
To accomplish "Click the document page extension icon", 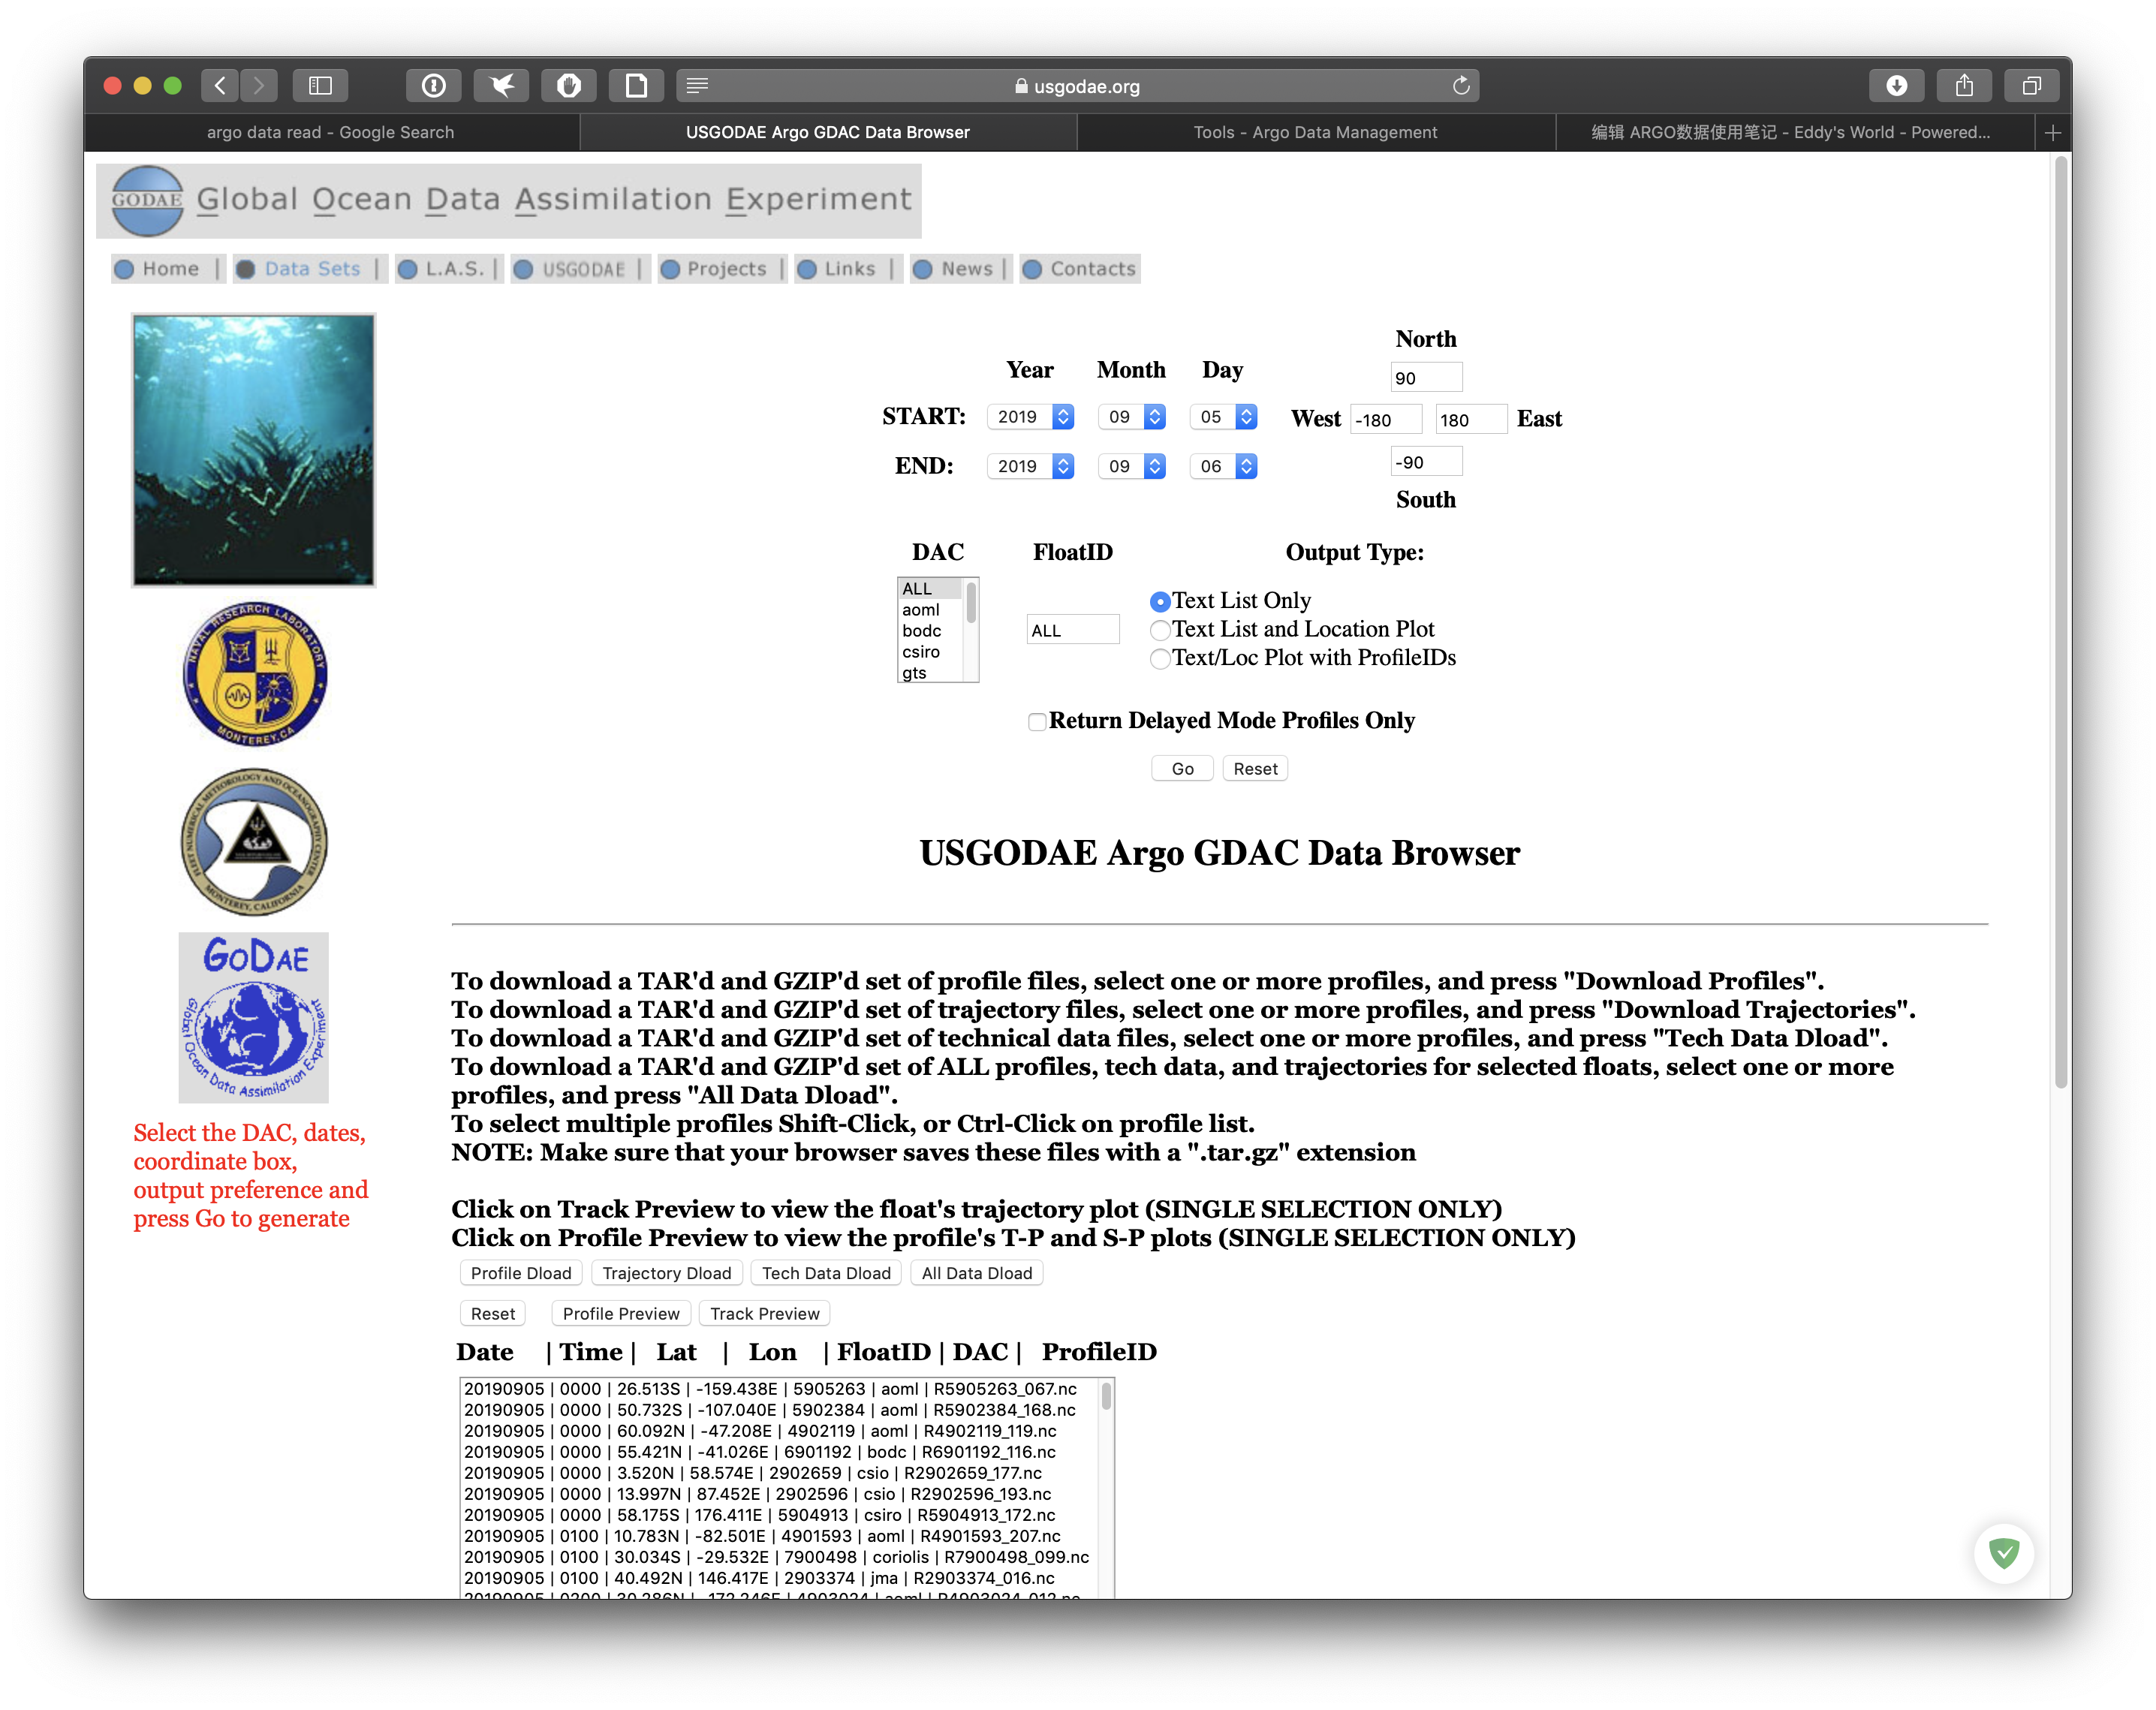I will (636, 86).
